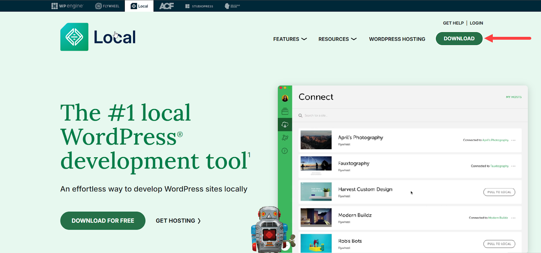Open the StudioPress brand link
This screenshot has width=541, height=253.
199,6
